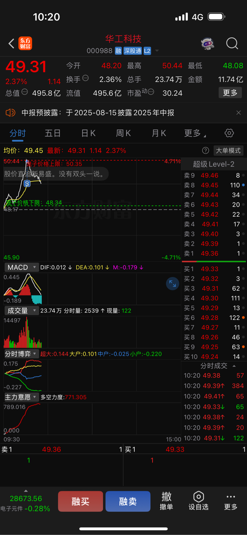Select 卖5 price 49.42 row
This screenshot has height=535, width=247.
pyautogui.click(x=214, y=214)
